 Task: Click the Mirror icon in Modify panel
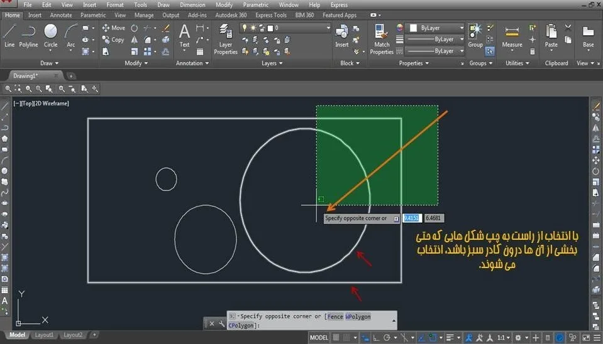pyautogui.click(x=134, y=40)
